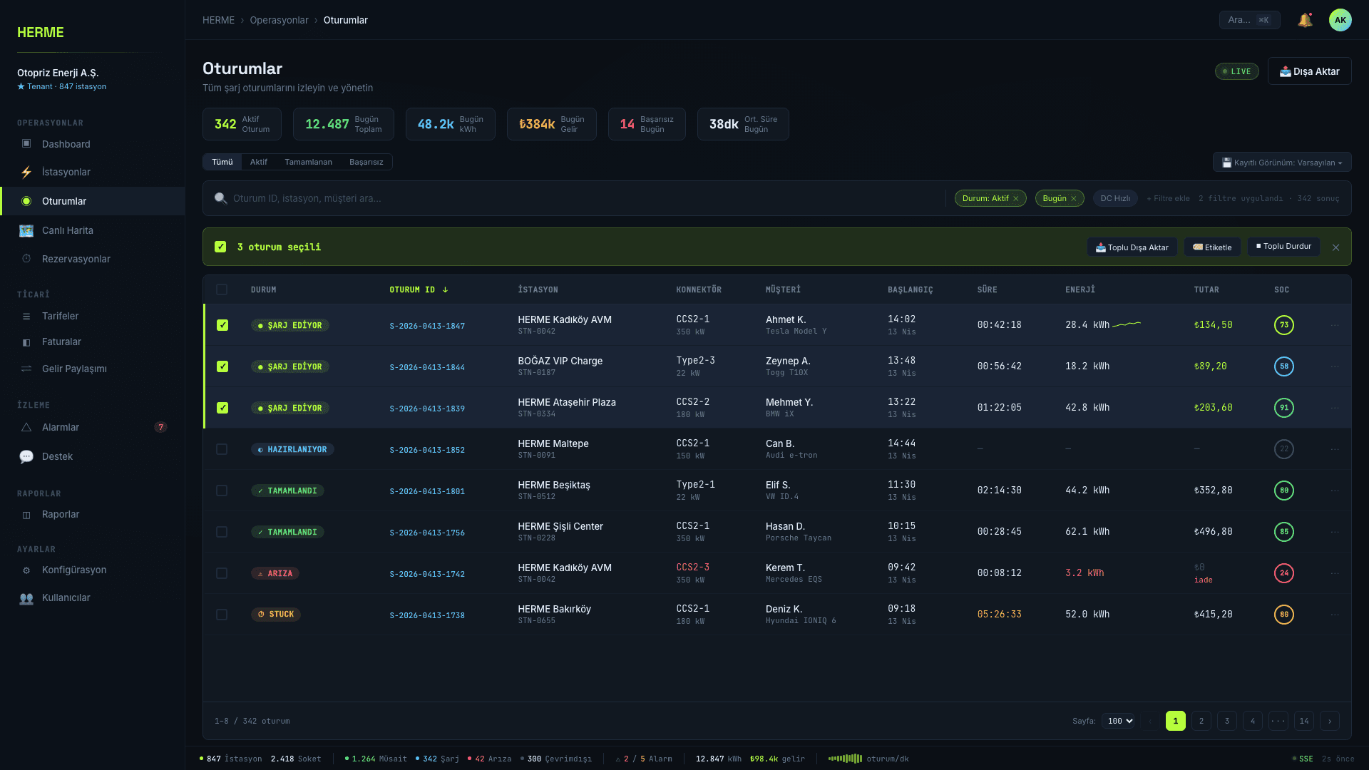Open the page size dropdown showing 100
1369x770 pixels.
(x=1118, y=721)
